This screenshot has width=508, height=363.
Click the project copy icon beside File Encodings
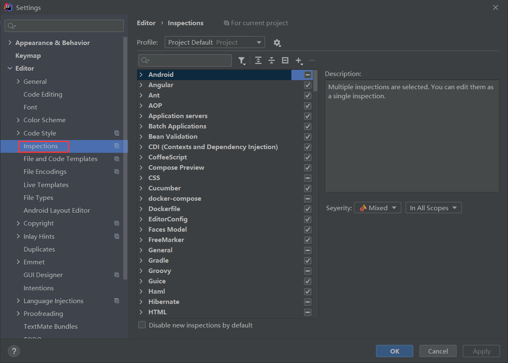tap(117, 171)
